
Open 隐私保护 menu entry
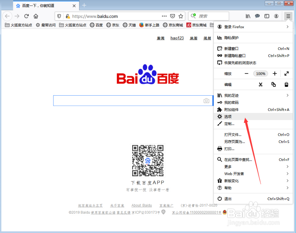coord(253,38)
